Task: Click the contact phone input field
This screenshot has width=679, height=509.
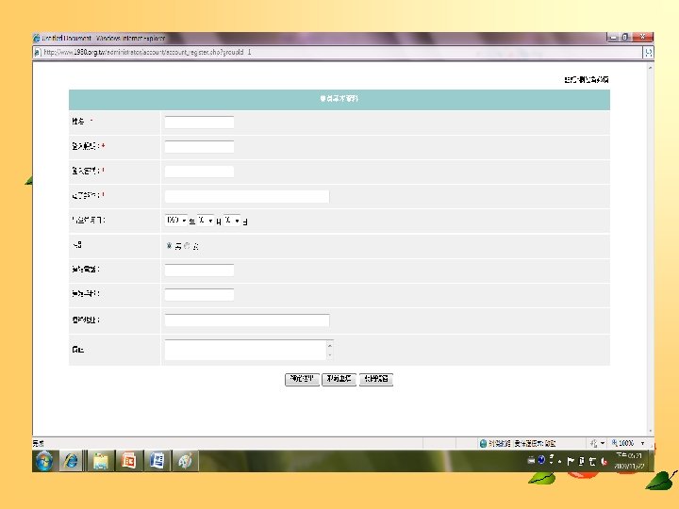Action: (199, 271)
